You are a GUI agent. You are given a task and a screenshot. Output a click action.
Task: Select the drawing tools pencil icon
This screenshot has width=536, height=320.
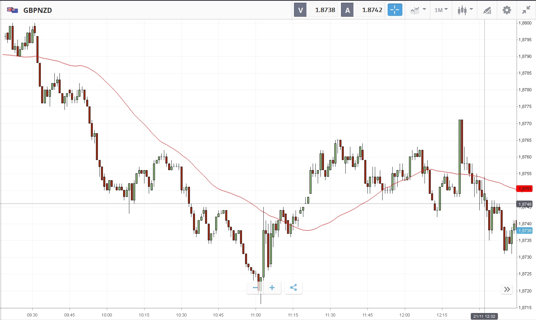pyautogui.click(x=487, y=10)
